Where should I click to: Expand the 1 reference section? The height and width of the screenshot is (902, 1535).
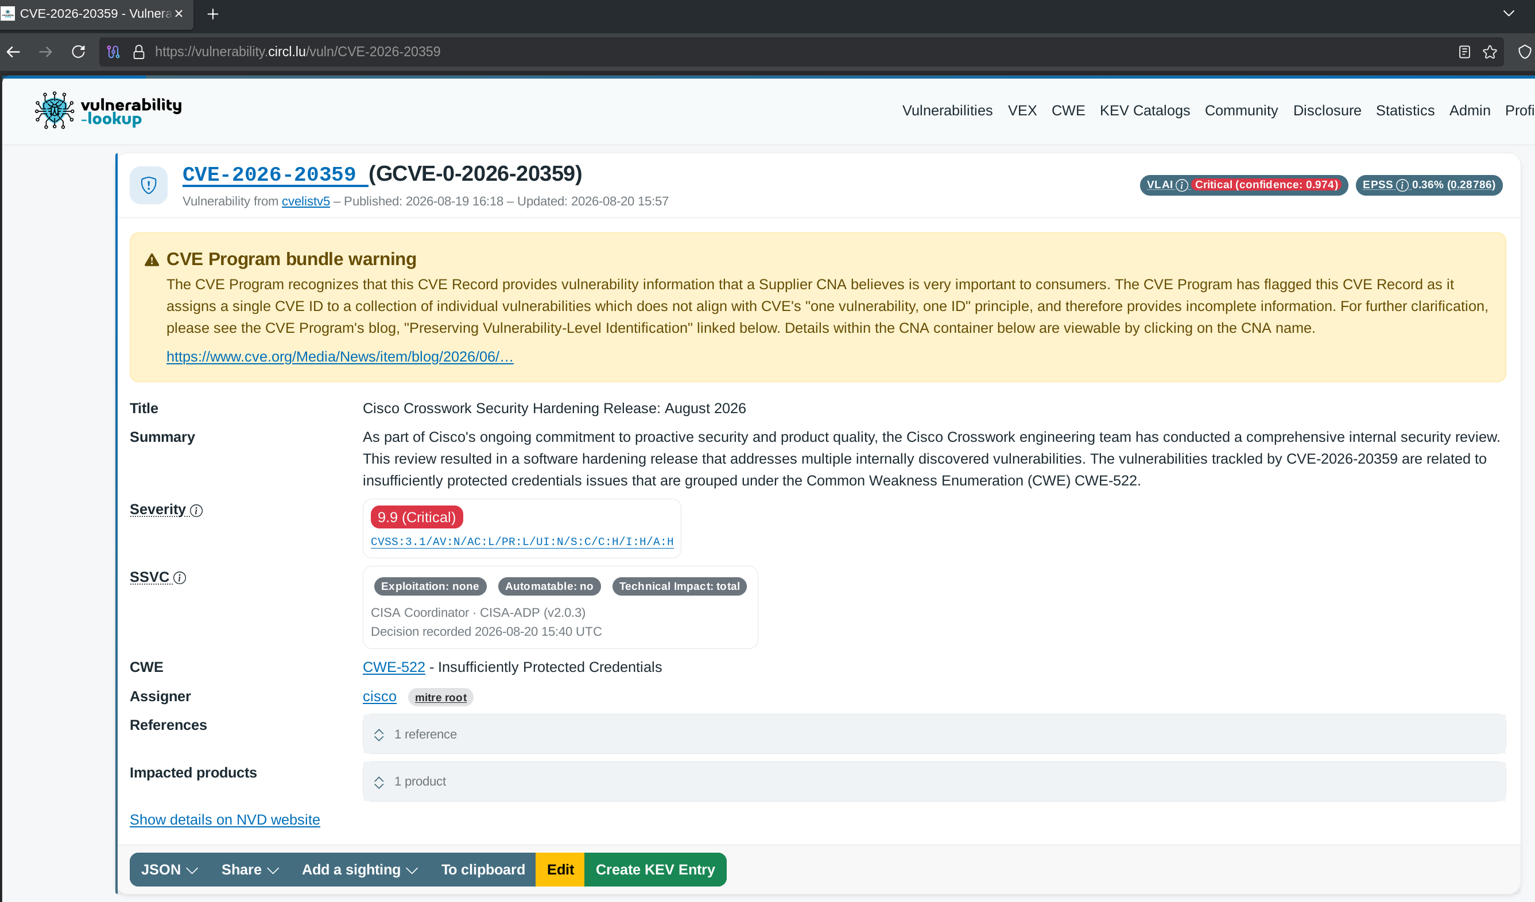[934, 734]
